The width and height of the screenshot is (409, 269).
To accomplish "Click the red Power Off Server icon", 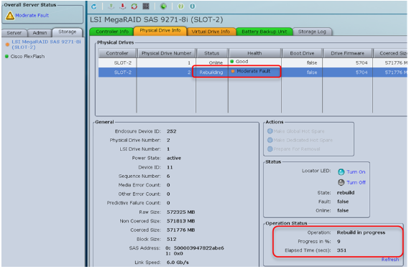I will pyautogui.click(x=123, y=6).
